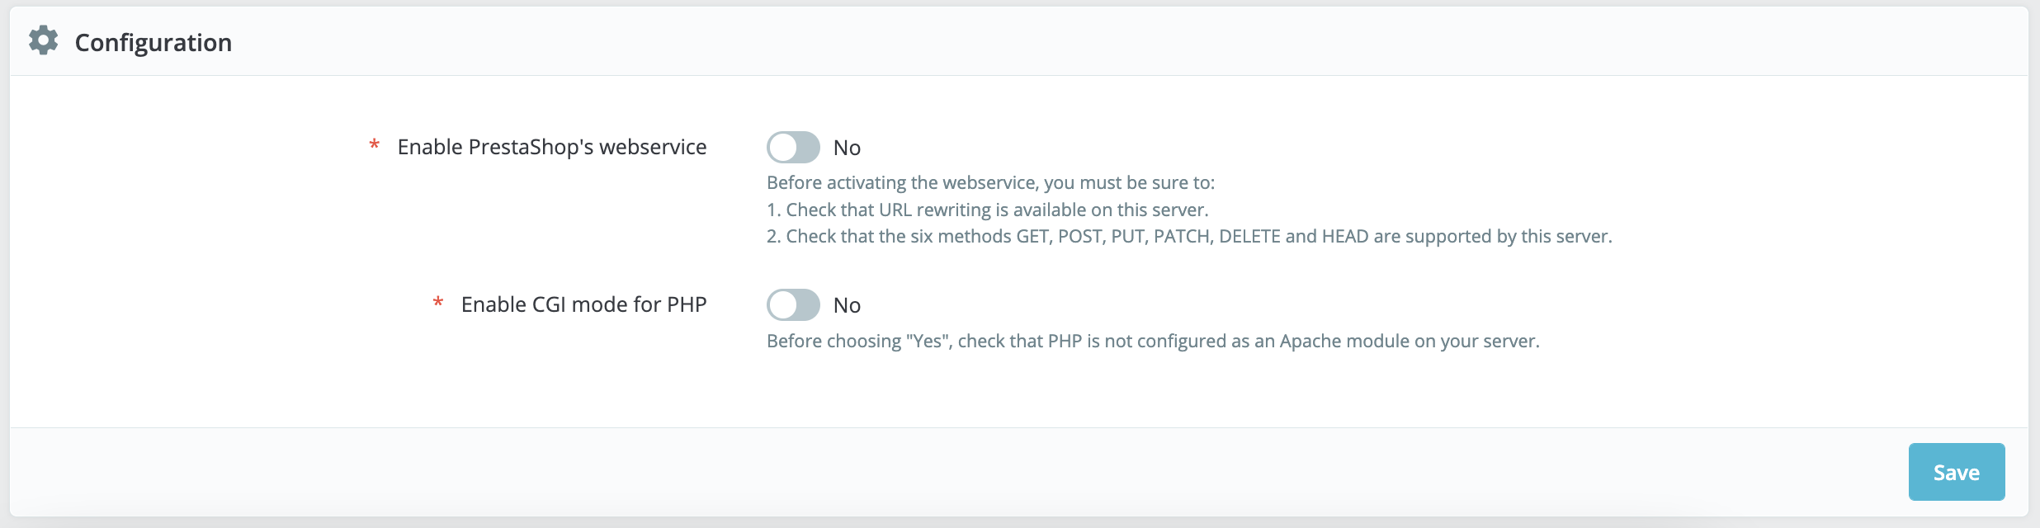
Task: Click "Apache module" in the CGI hint
Action: [x=1344, y=342]
